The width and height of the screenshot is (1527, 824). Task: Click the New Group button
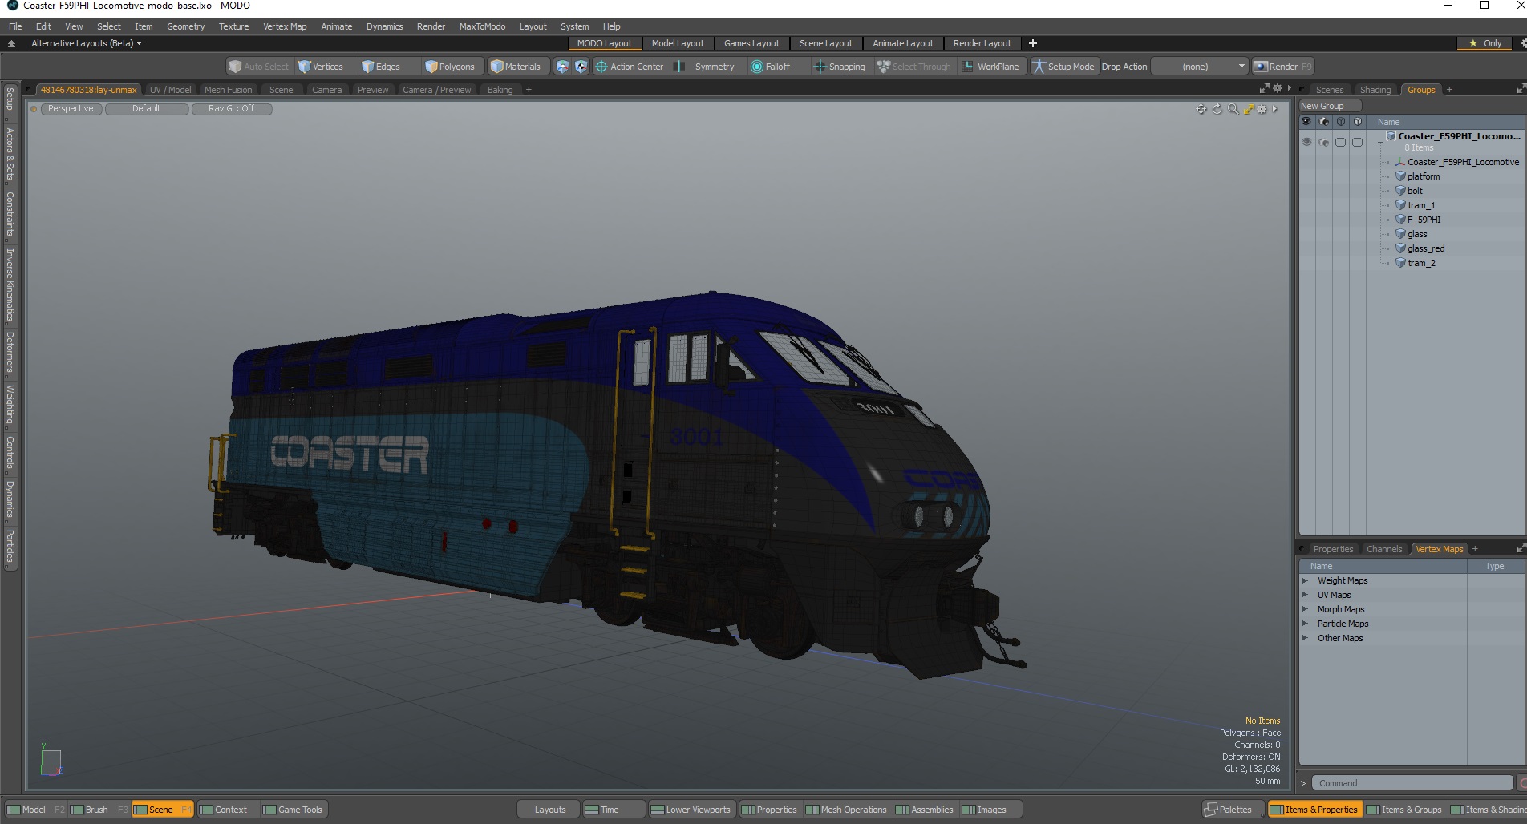pyautogui.click(x=1330, y=106)
